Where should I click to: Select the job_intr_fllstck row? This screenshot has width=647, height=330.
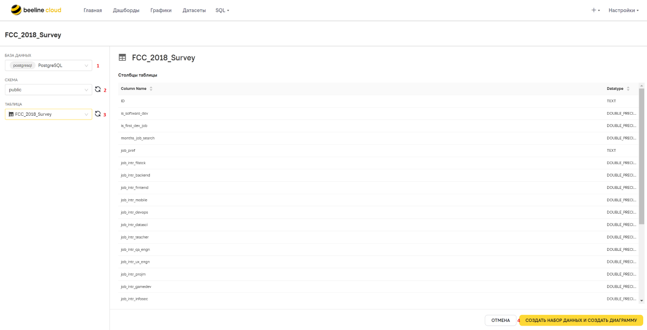click(378, 163)
